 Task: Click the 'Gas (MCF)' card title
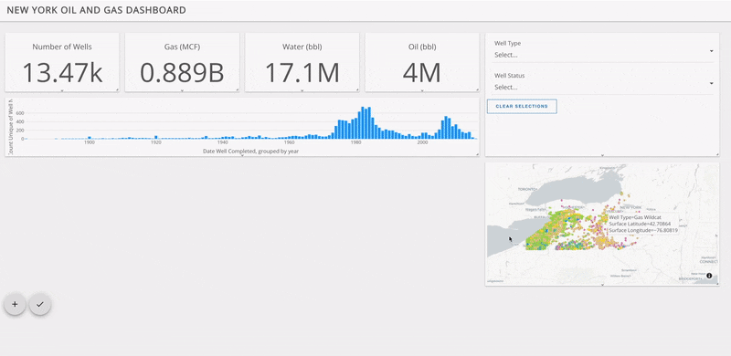182,47
